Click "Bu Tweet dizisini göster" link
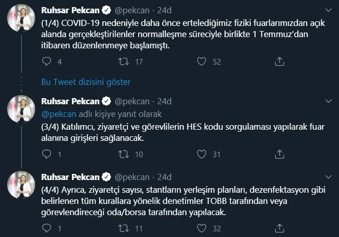The height and width of the screenshot is (237, 339). [x=86, y=82]
